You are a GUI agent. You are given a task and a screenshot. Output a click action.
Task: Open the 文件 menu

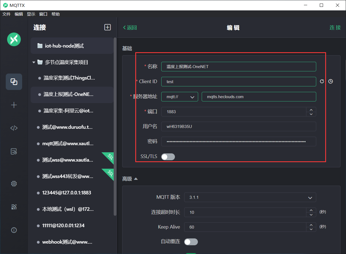(x=6, y=14)
